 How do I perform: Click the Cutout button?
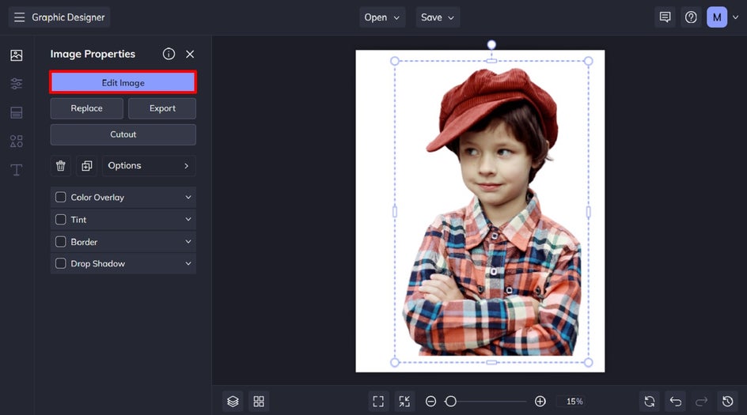123,134
